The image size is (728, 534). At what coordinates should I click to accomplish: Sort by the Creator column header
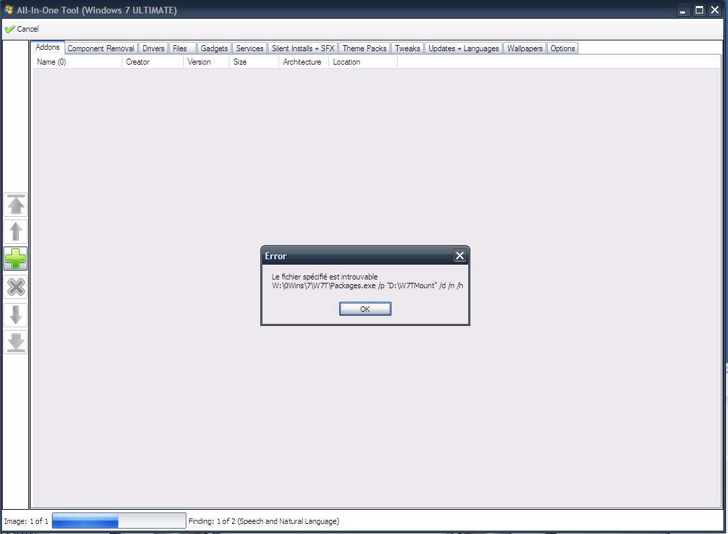click(153, 62)
